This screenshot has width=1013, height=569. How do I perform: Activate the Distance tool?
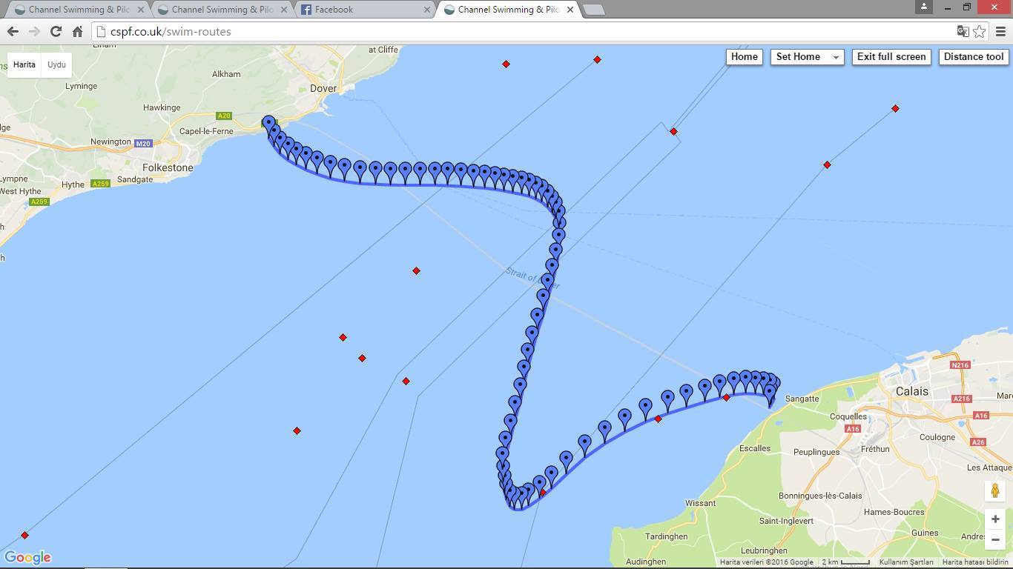click(x=974, y=57)
